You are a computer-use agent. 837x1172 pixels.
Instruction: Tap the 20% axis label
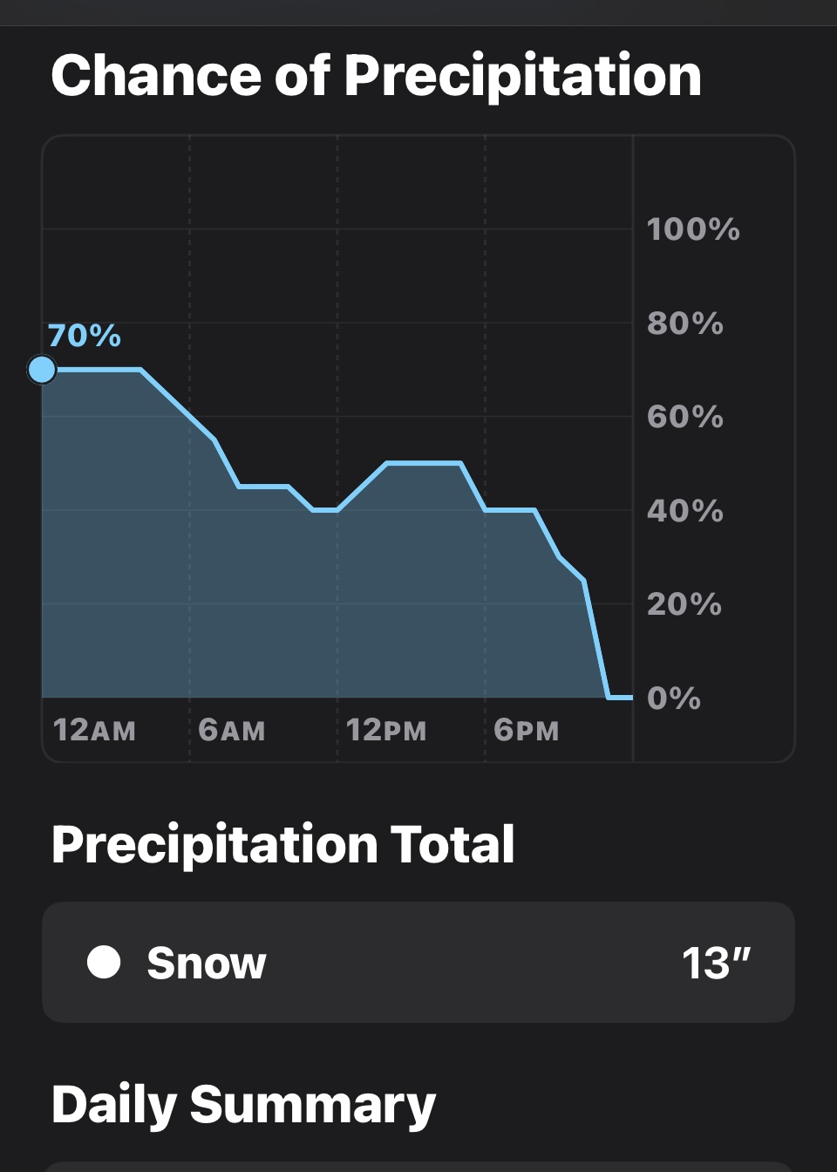tap(684, 603)
